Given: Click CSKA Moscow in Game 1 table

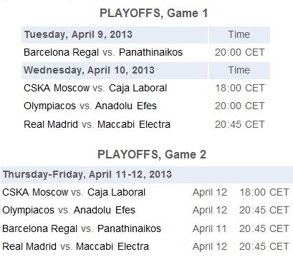Looking at the screenshot, I should pyautogui.click(x=57, y=88).
